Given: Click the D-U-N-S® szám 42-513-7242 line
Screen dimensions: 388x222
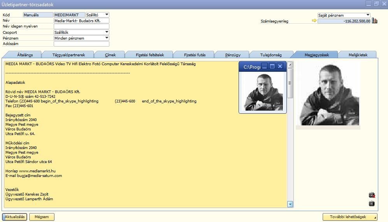Looking at the screenshot, I should [30, 97].
